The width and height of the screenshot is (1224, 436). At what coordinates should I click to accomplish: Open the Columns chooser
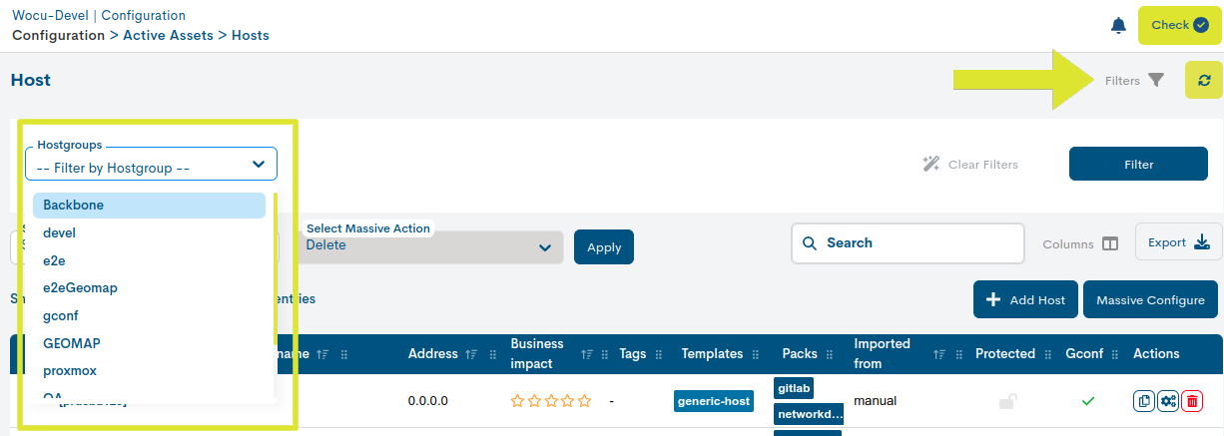[1080, 243]
